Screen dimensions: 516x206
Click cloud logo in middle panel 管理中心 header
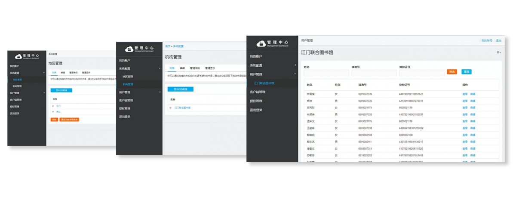(x=129, y=49)
